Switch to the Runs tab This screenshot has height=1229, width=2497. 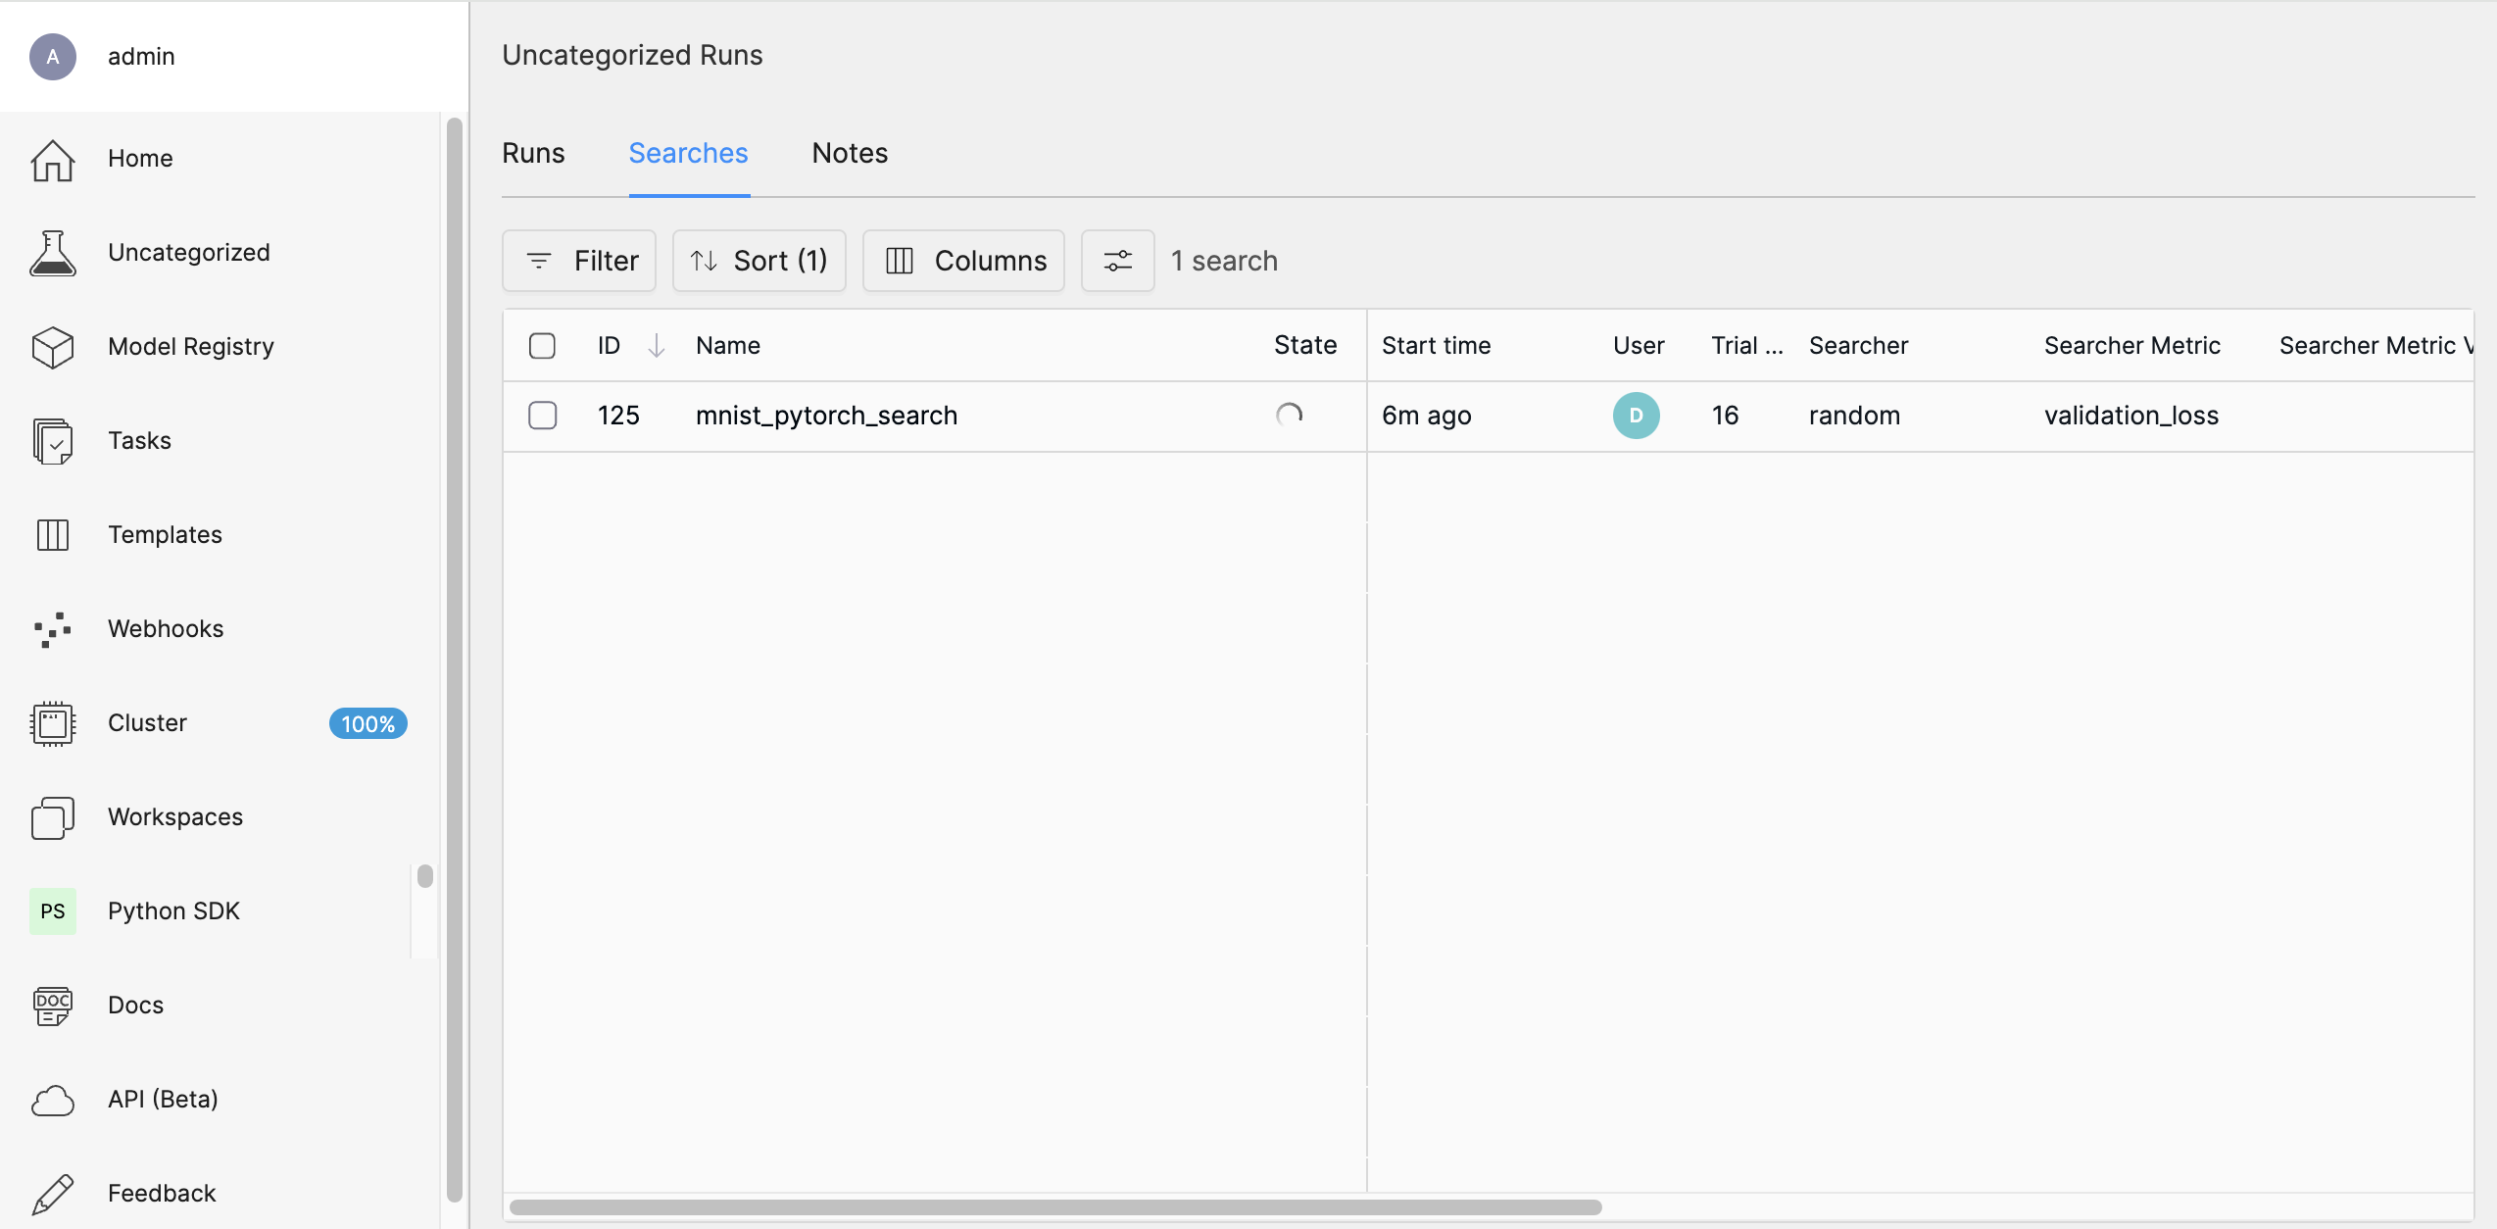[533, 154]
